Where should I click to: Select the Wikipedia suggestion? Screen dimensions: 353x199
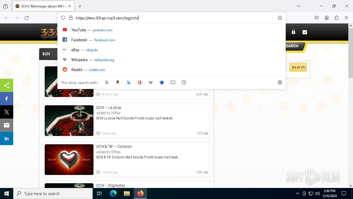coord(171,60)
